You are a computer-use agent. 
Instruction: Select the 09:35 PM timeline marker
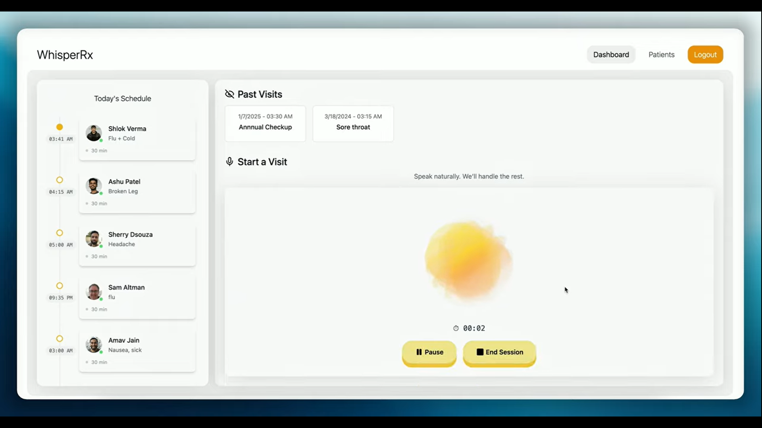60,286
